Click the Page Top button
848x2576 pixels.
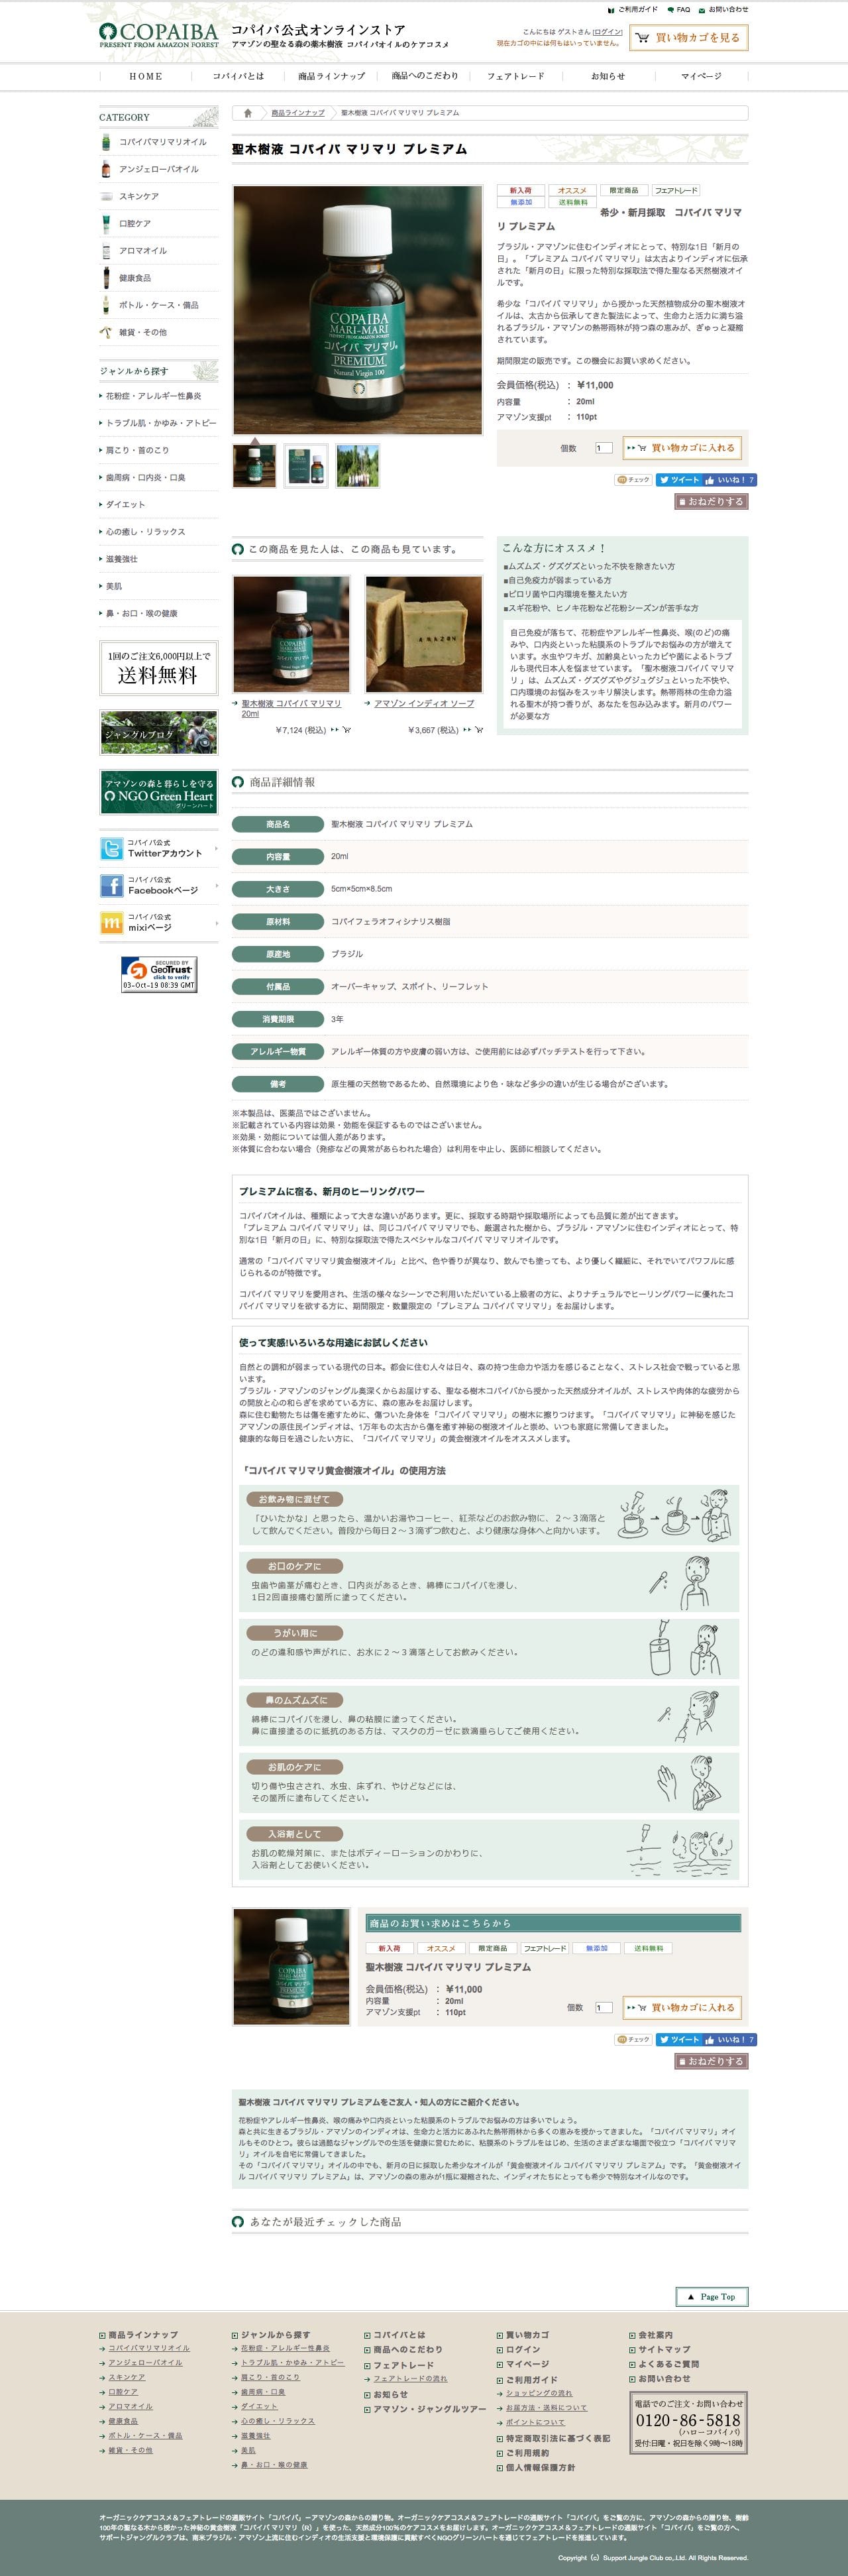point(711,2296)
